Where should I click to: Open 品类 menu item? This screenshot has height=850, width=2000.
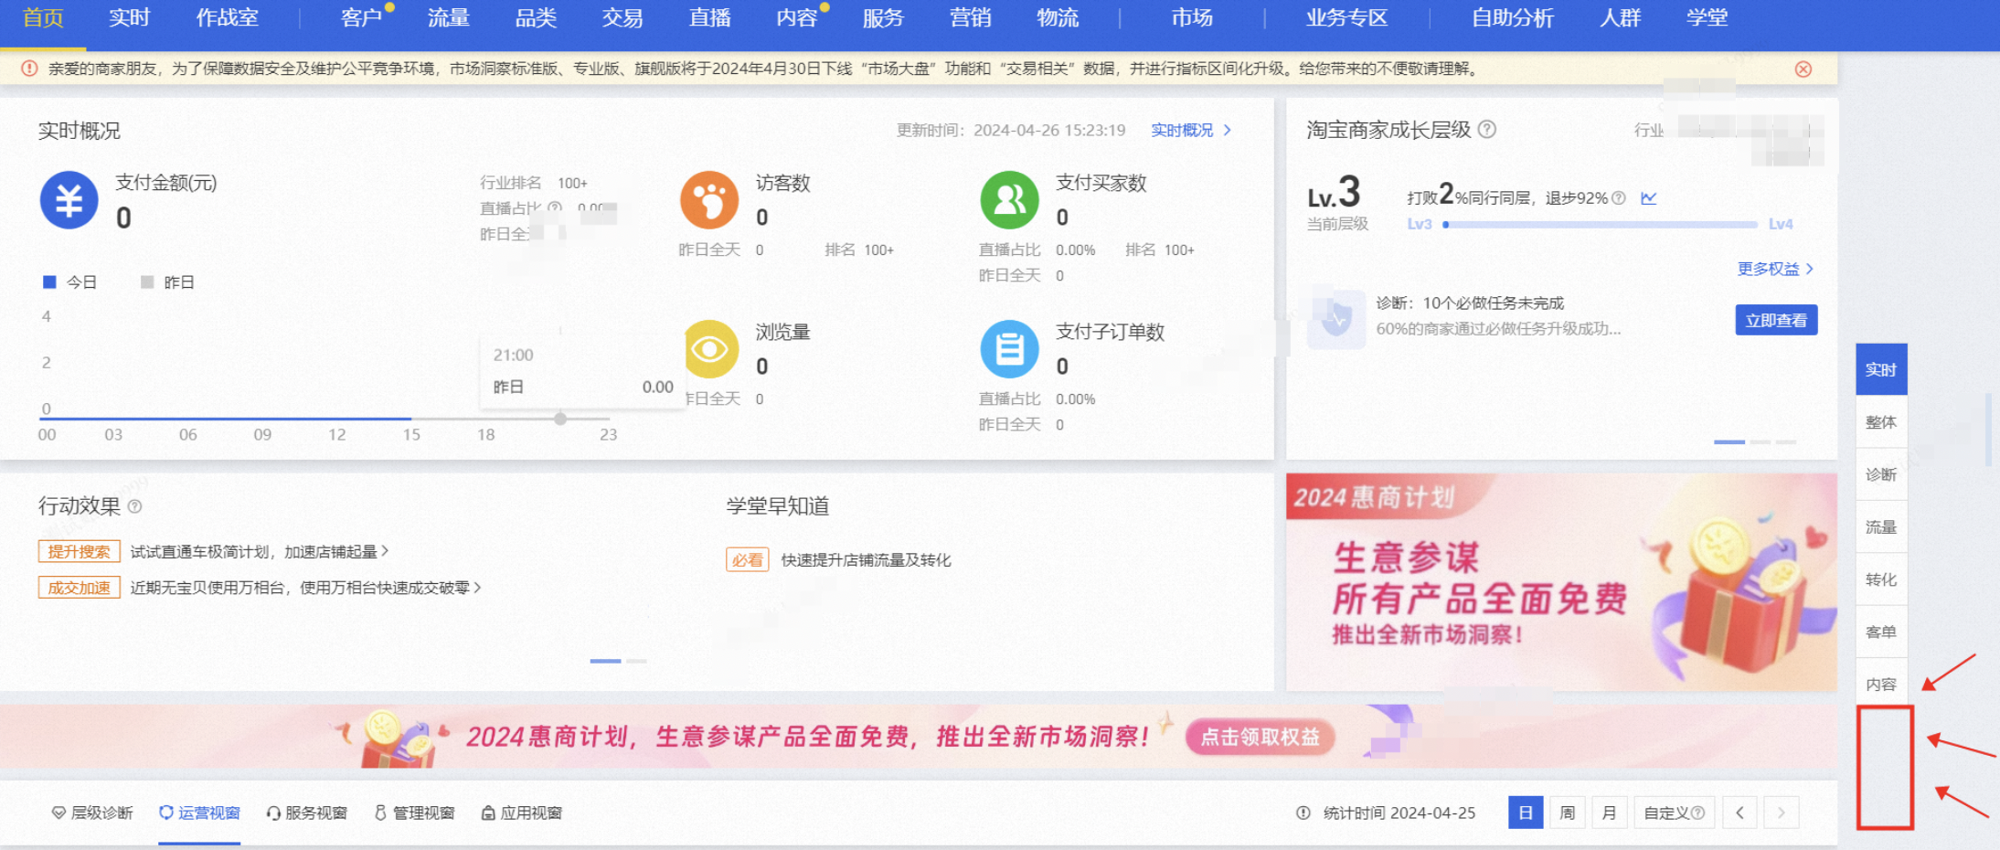click(x=536, y=18)
